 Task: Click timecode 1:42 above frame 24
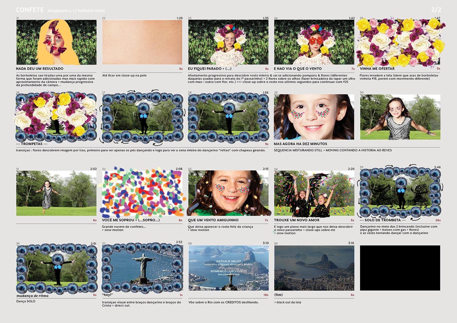(x=352, y=18)
